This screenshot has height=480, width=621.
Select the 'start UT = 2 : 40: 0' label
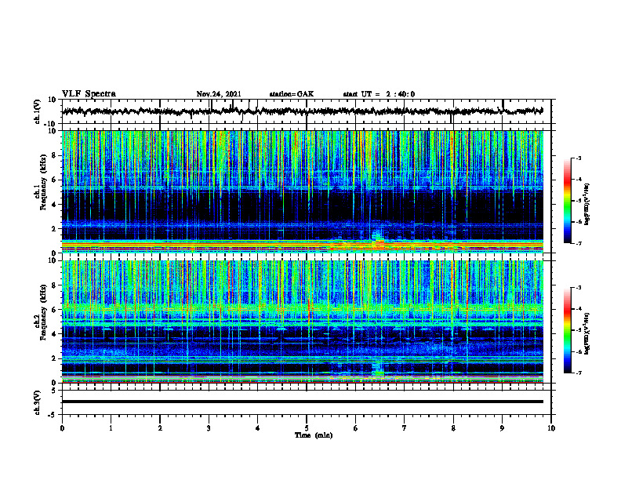(379, 94)
